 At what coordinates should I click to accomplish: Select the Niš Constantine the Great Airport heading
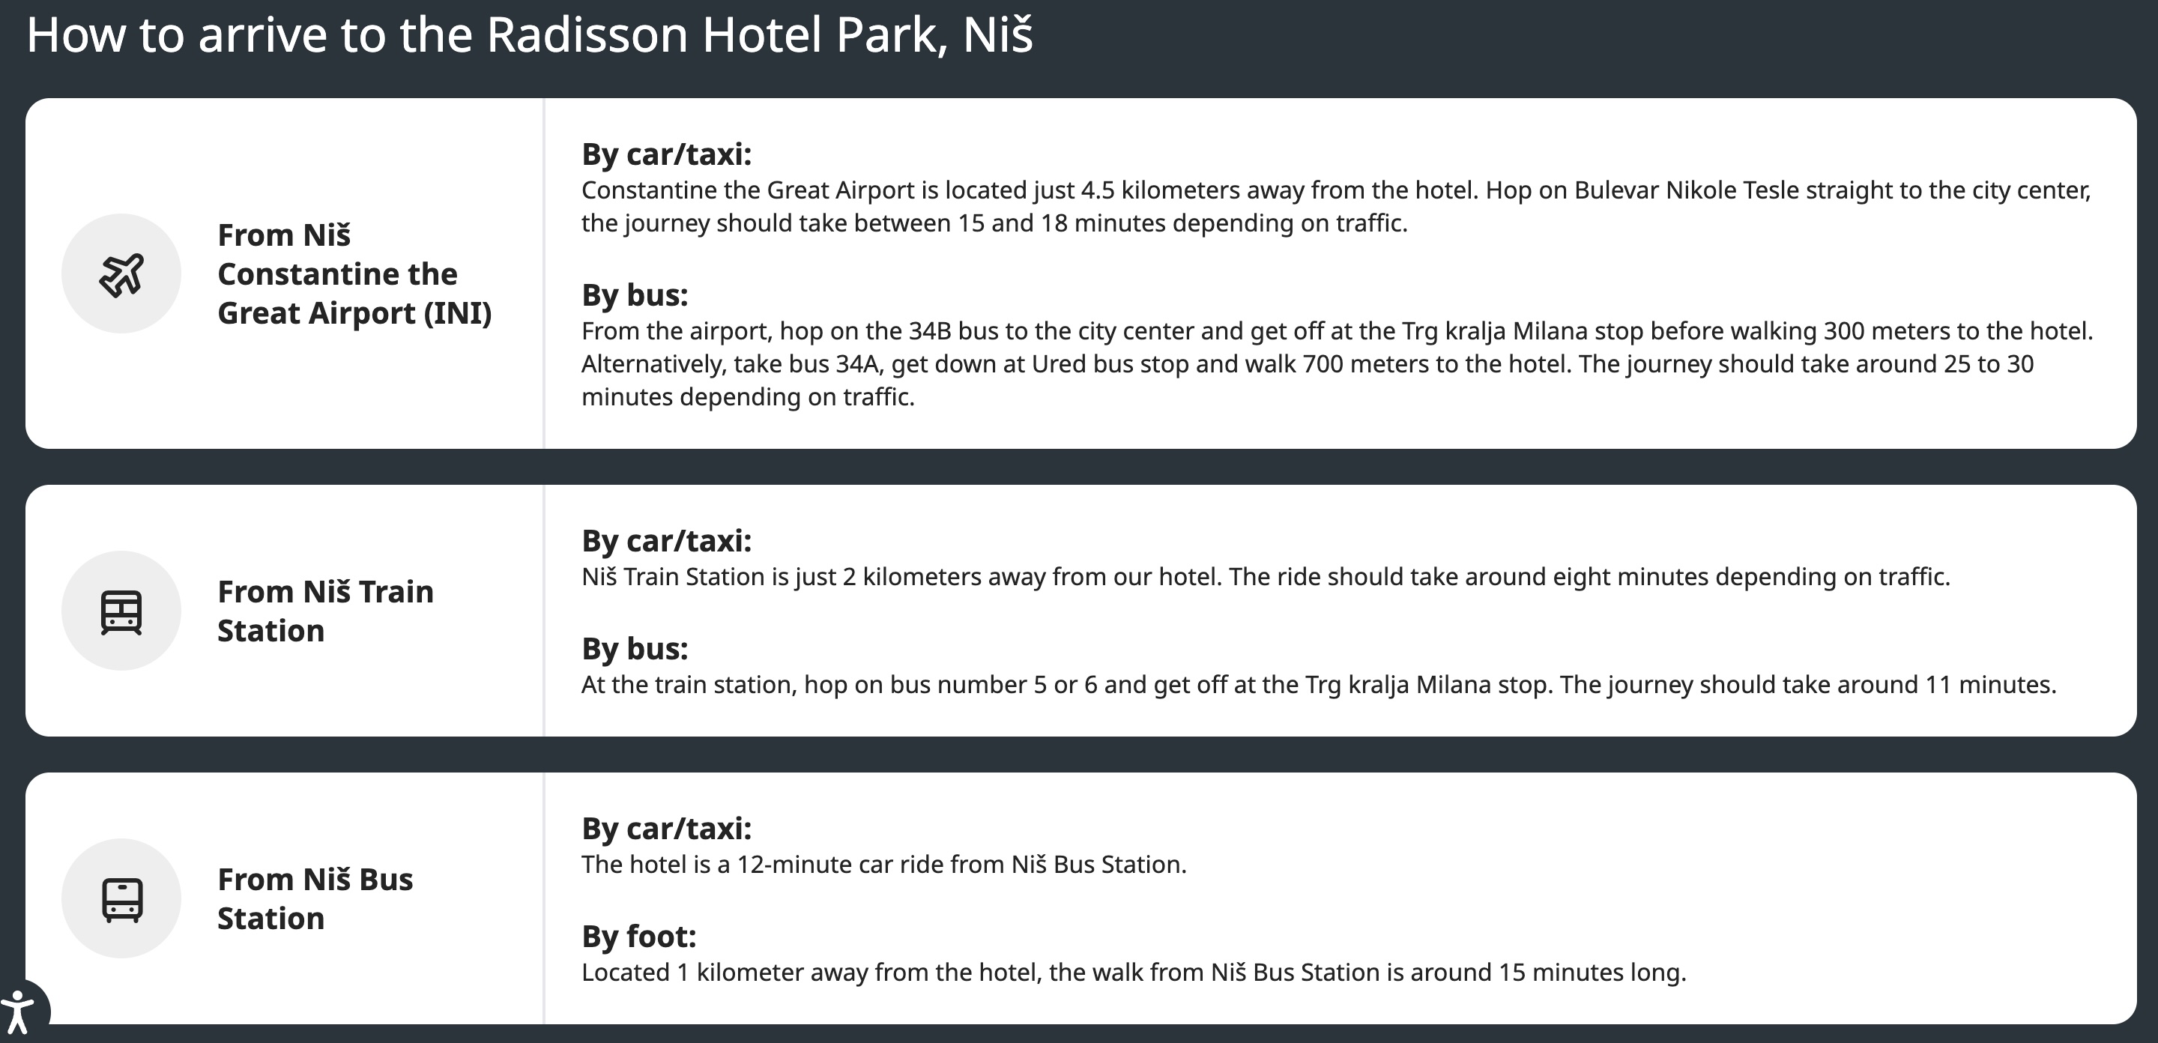click(x=354, y=274)
